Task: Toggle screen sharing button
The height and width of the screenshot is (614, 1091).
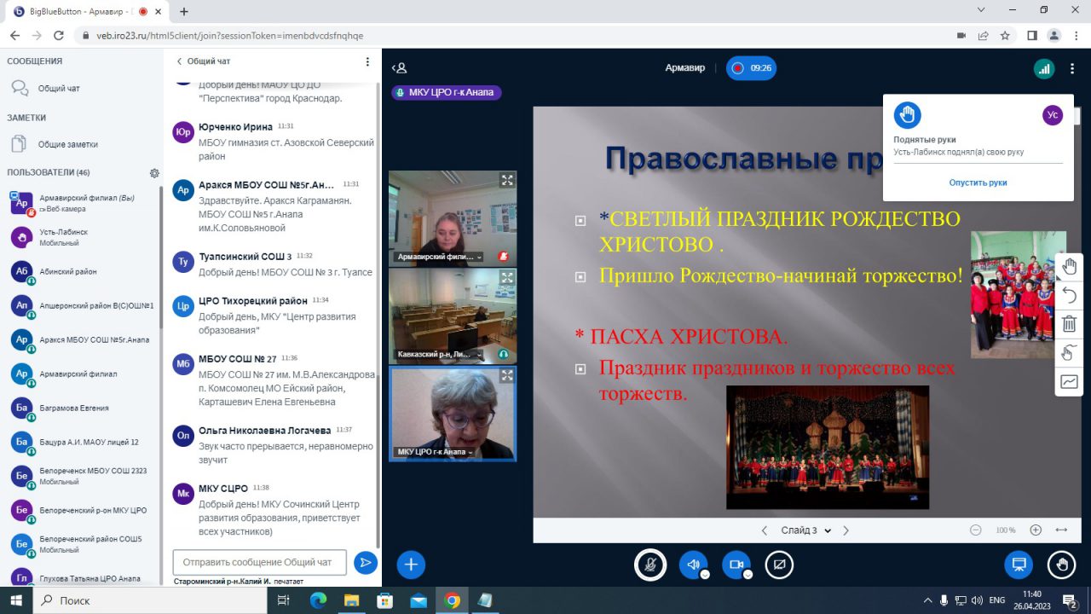Action: 778,564
